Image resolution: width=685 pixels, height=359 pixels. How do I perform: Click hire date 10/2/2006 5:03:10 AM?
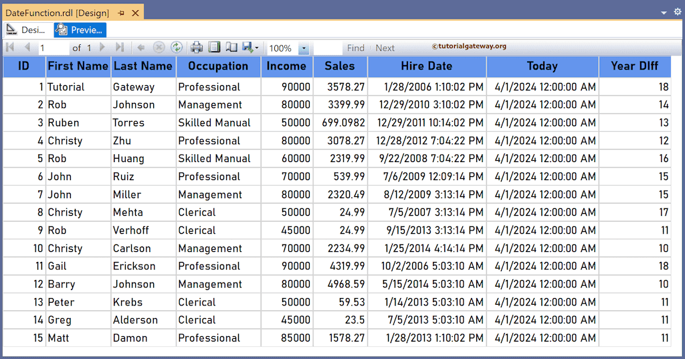click(427, 266)
